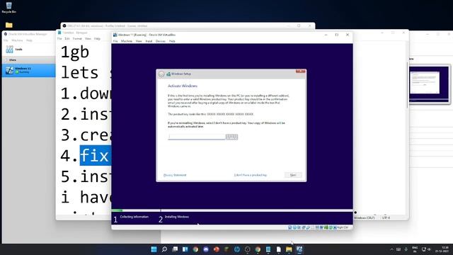Click the '1gb' line in Notepad
Image resolution: width=453 pixels, height=255 pixels.
pos(75,52)
